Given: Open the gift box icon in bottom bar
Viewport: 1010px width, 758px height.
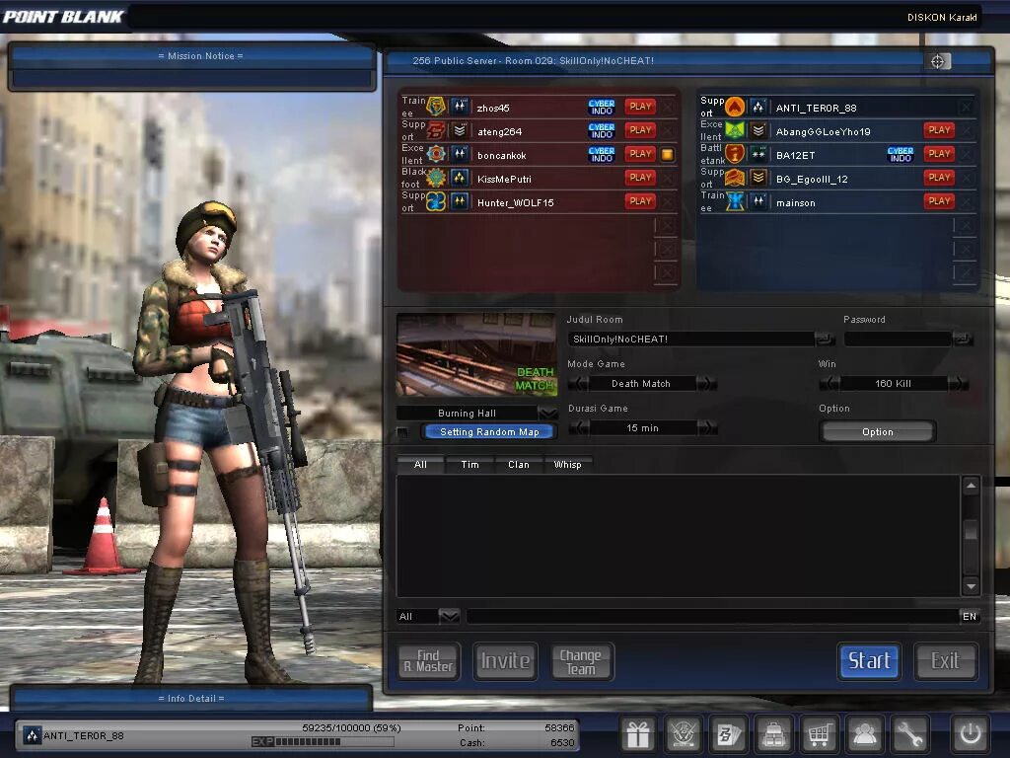Looking at the screenshot, I should 638,733.
